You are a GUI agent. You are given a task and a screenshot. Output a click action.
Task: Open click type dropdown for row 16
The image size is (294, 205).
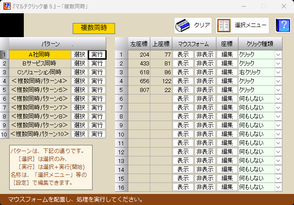(278, 187)
